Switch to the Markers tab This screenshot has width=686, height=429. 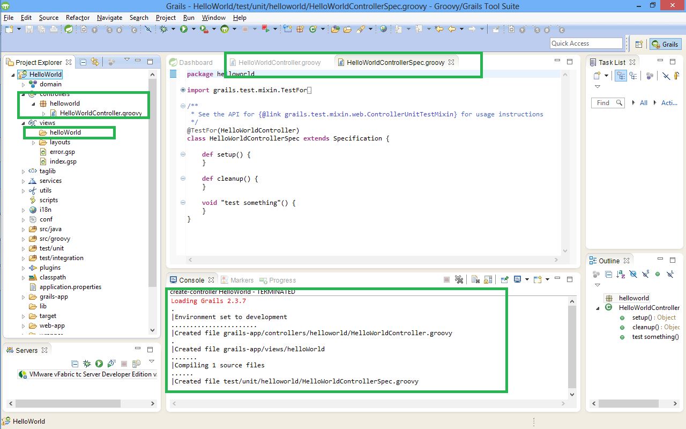pyautogui.click(x=237, y=280)
